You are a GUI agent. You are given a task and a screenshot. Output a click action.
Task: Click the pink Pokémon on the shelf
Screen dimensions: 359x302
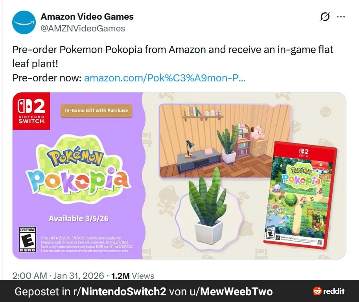(258, 133)
